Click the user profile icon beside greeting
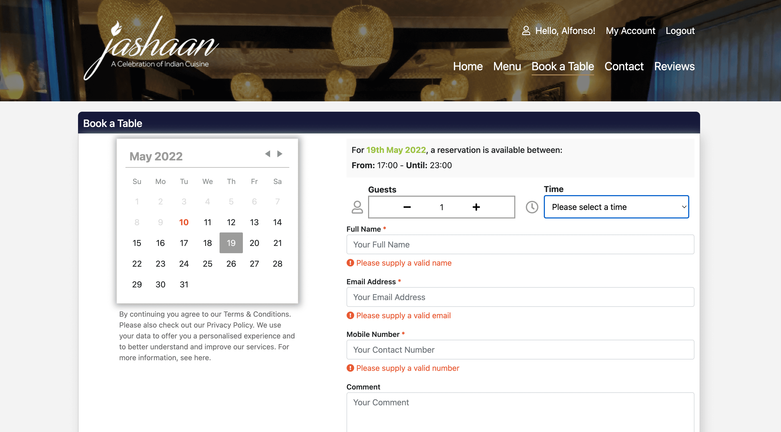Viewport: 781px width, 432px height. tap(526, 31)
